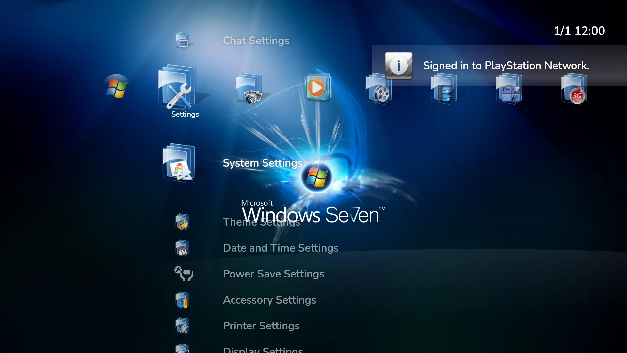Viewport: 627px width, 353px height.
Task: Click the Settings label under the wrench icon
Action: 185,114
